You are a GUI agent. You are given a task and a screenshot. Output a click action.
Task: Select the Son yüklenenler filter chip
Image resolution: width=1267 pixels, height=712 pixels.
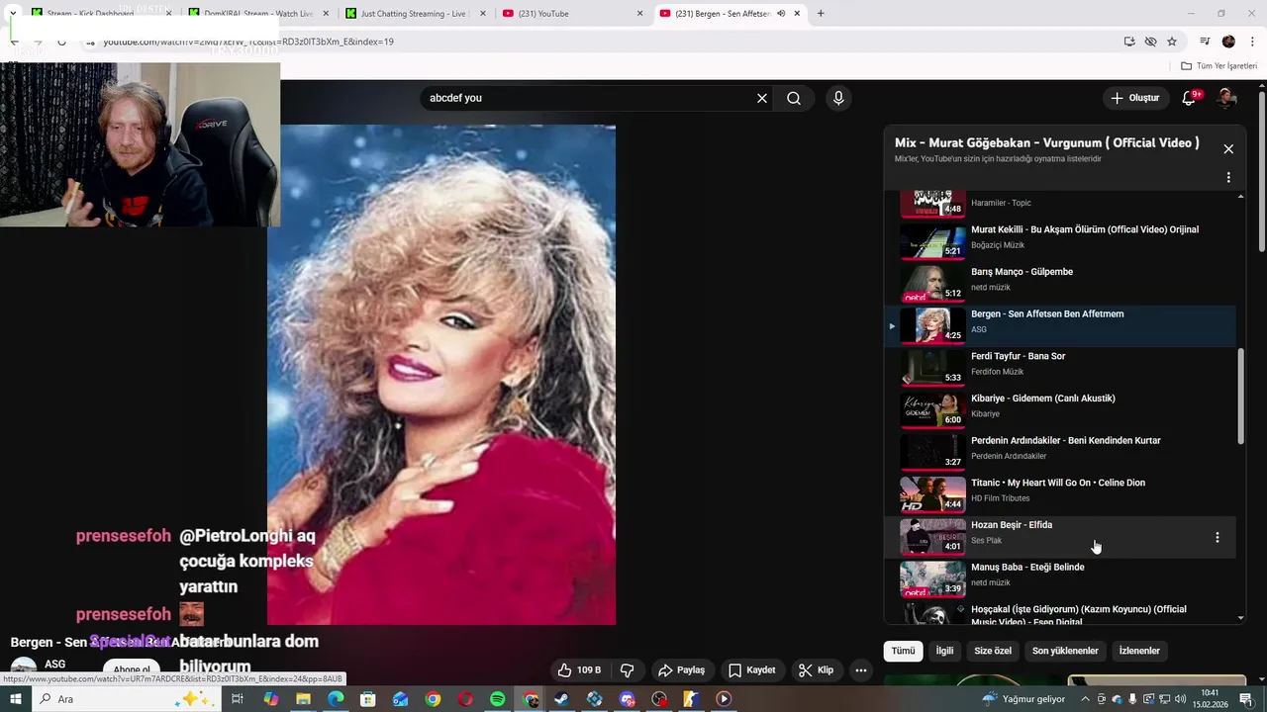1065,651
